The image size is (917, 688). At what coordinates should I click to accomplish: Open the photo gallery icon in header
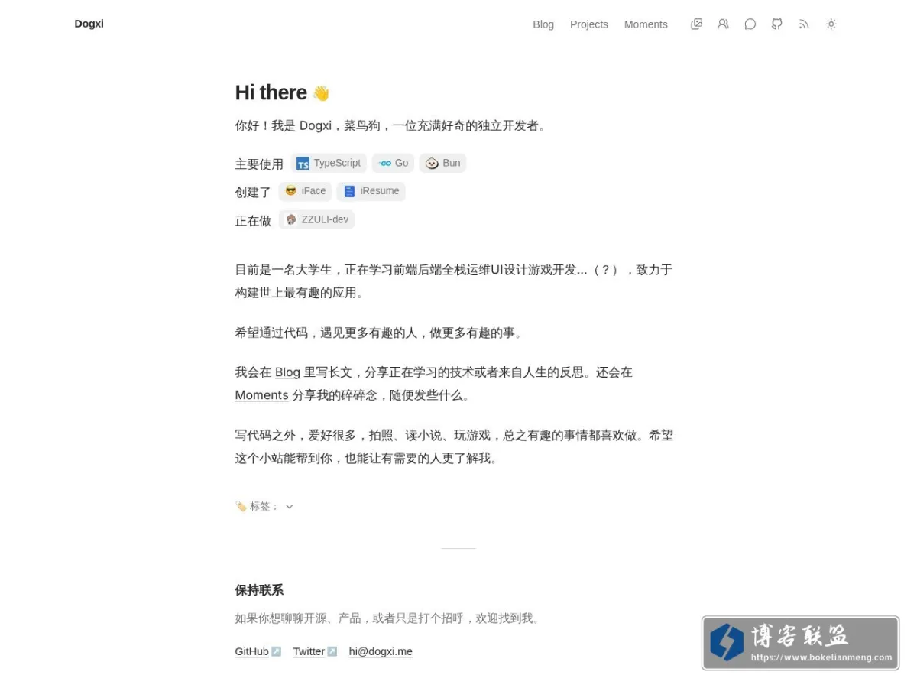point(696,24)
